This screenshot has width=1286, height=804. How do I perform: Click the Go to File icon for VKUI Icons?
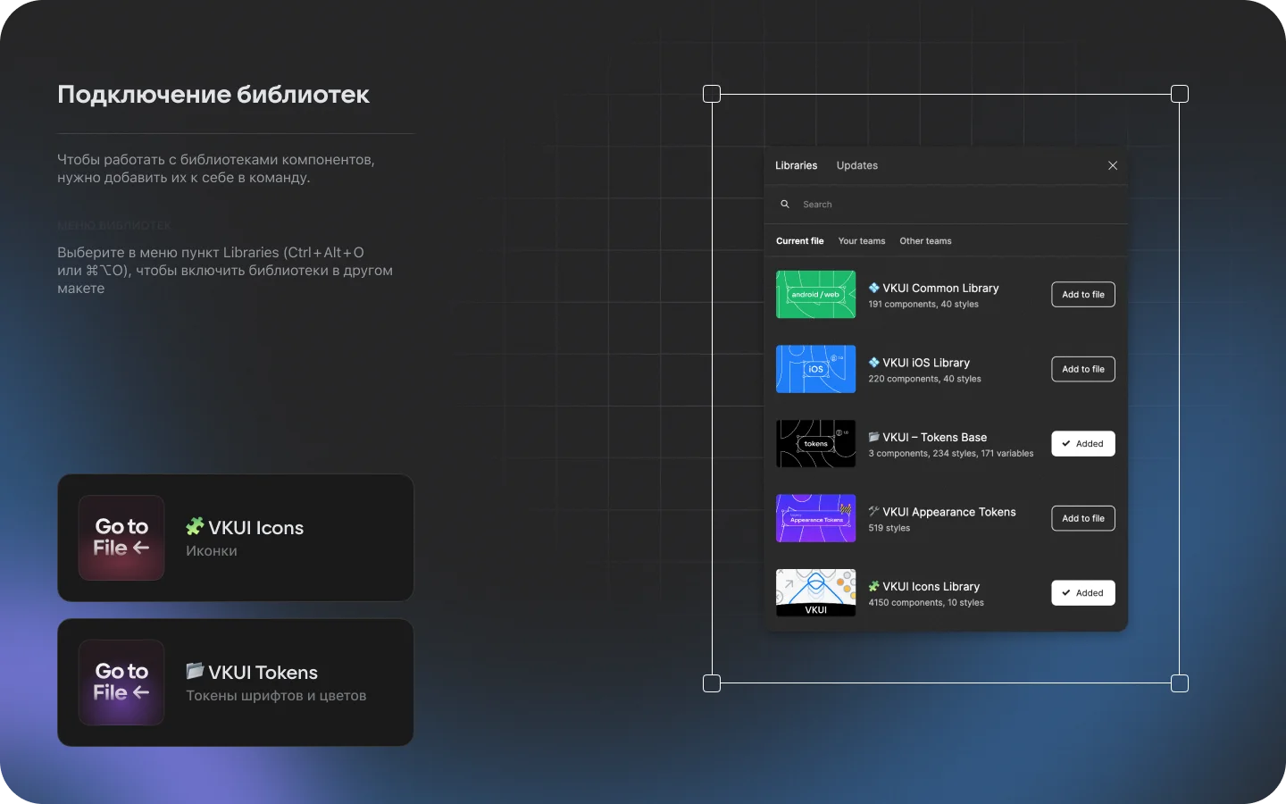coord(121,538)
